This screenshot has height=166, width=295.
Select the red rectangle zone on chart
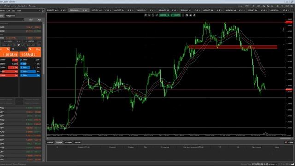point(233,47)
